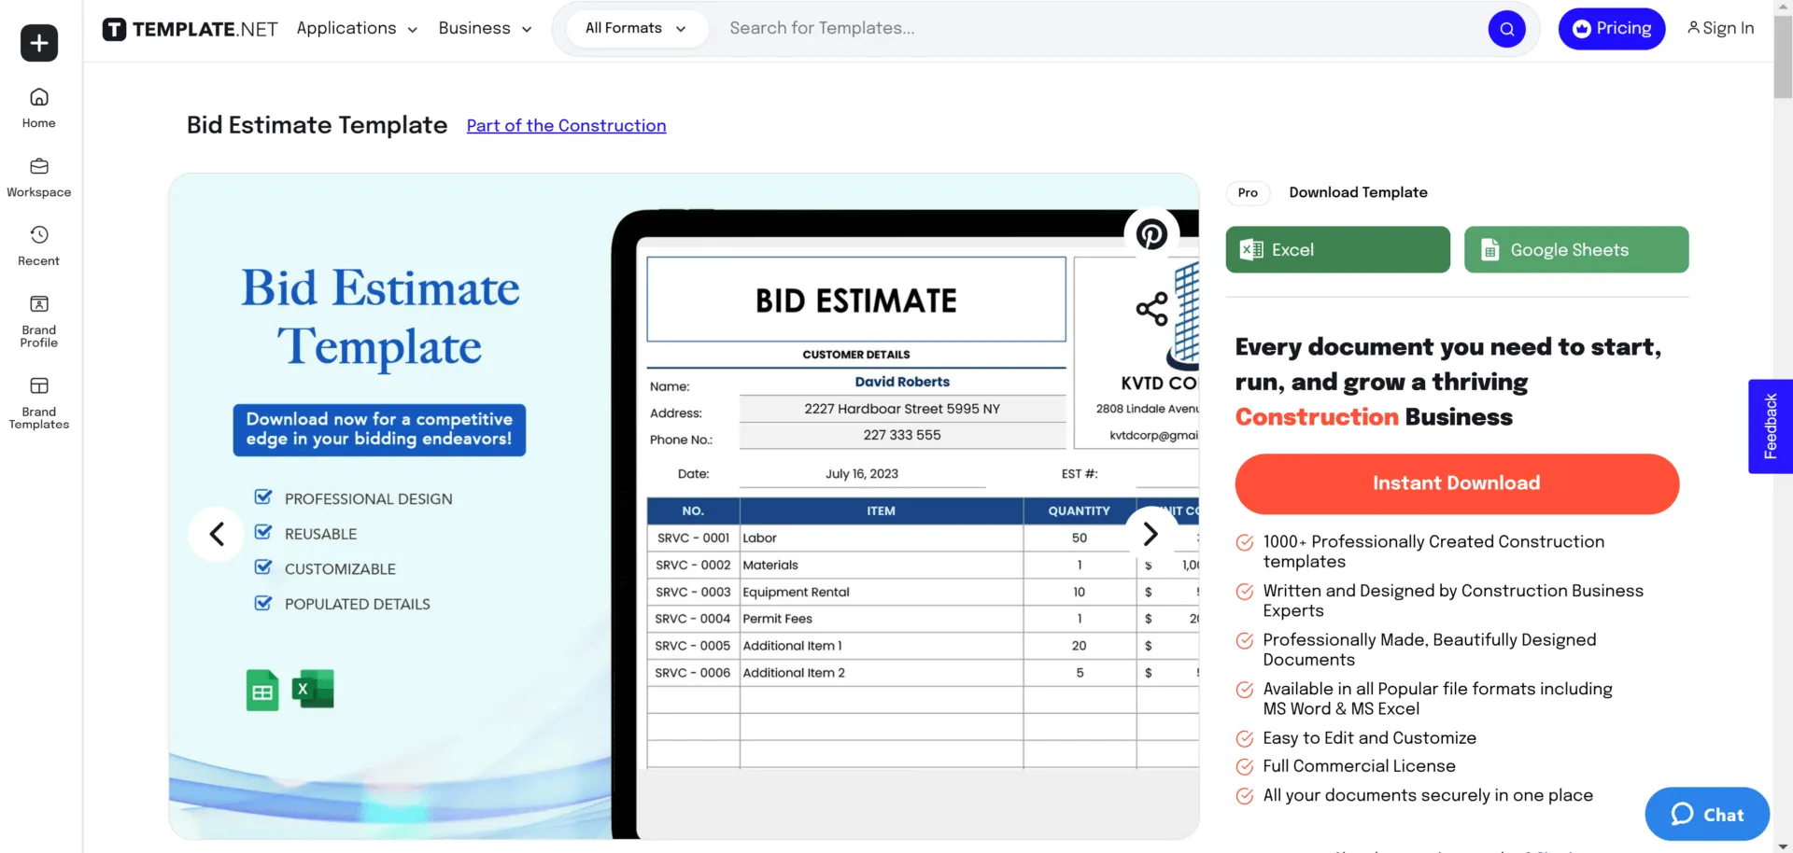This screenshot has height=853, width=1793.
Task: Open the All Formats dropdown
Action: pos(635,29)
